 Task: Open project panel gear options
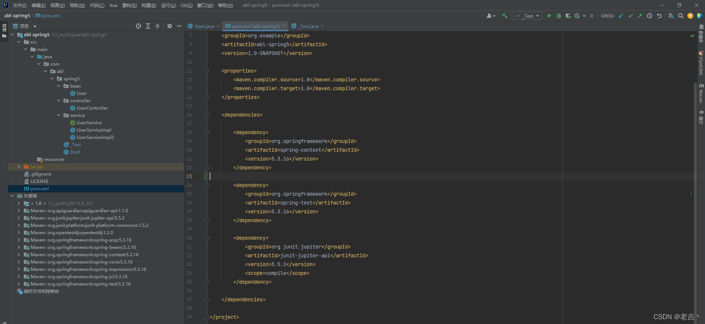point(170,26)
